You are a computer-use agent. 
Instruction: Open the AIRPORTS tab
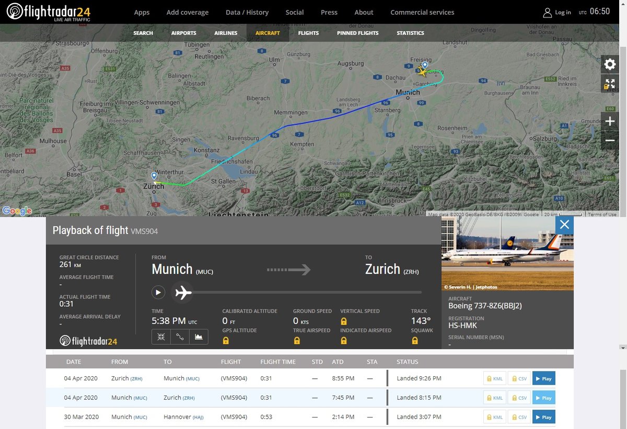click(184, 33)
